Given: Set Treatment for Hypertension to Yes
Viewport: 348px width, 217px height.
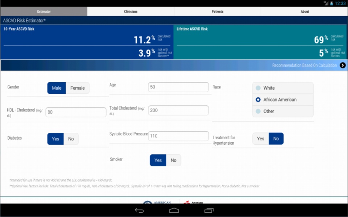Looking at the screenshot, I should tap(261, 139).
